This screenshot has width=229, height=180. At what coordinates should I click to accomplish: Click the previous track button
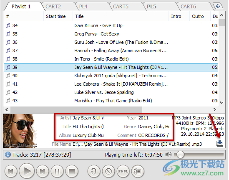pos(11,171)
